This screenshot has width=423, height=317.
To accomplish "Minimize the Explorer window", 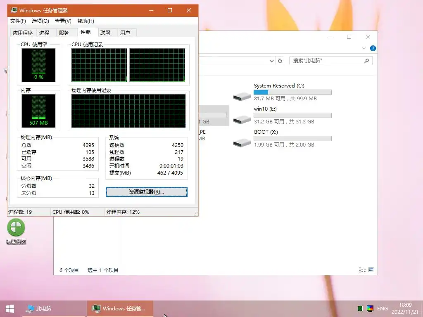I will pyautogui.click(x=330, y=37).
